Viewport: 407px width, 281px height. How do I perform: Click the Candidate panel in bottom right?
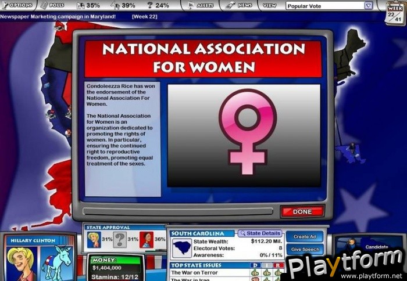tap(369, 246)
